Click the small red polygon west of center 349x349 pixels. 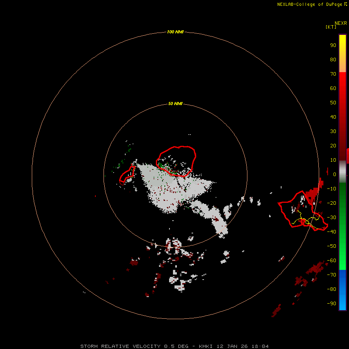coord(127,176)
